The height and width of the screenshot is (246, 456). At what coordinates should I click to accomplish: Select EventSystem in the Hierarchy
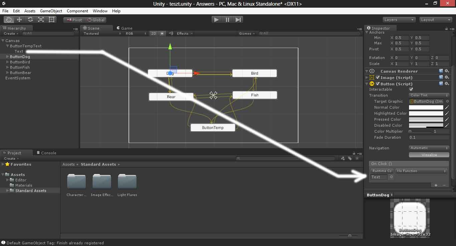tap(18, 78)
